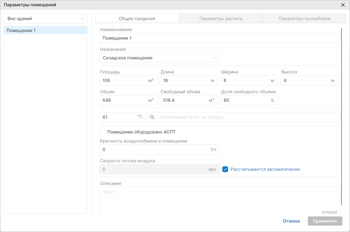This screenshot has height=232, width=350.
Task: Edit the Свободный объем field 518.4
Action: (188, 100)
